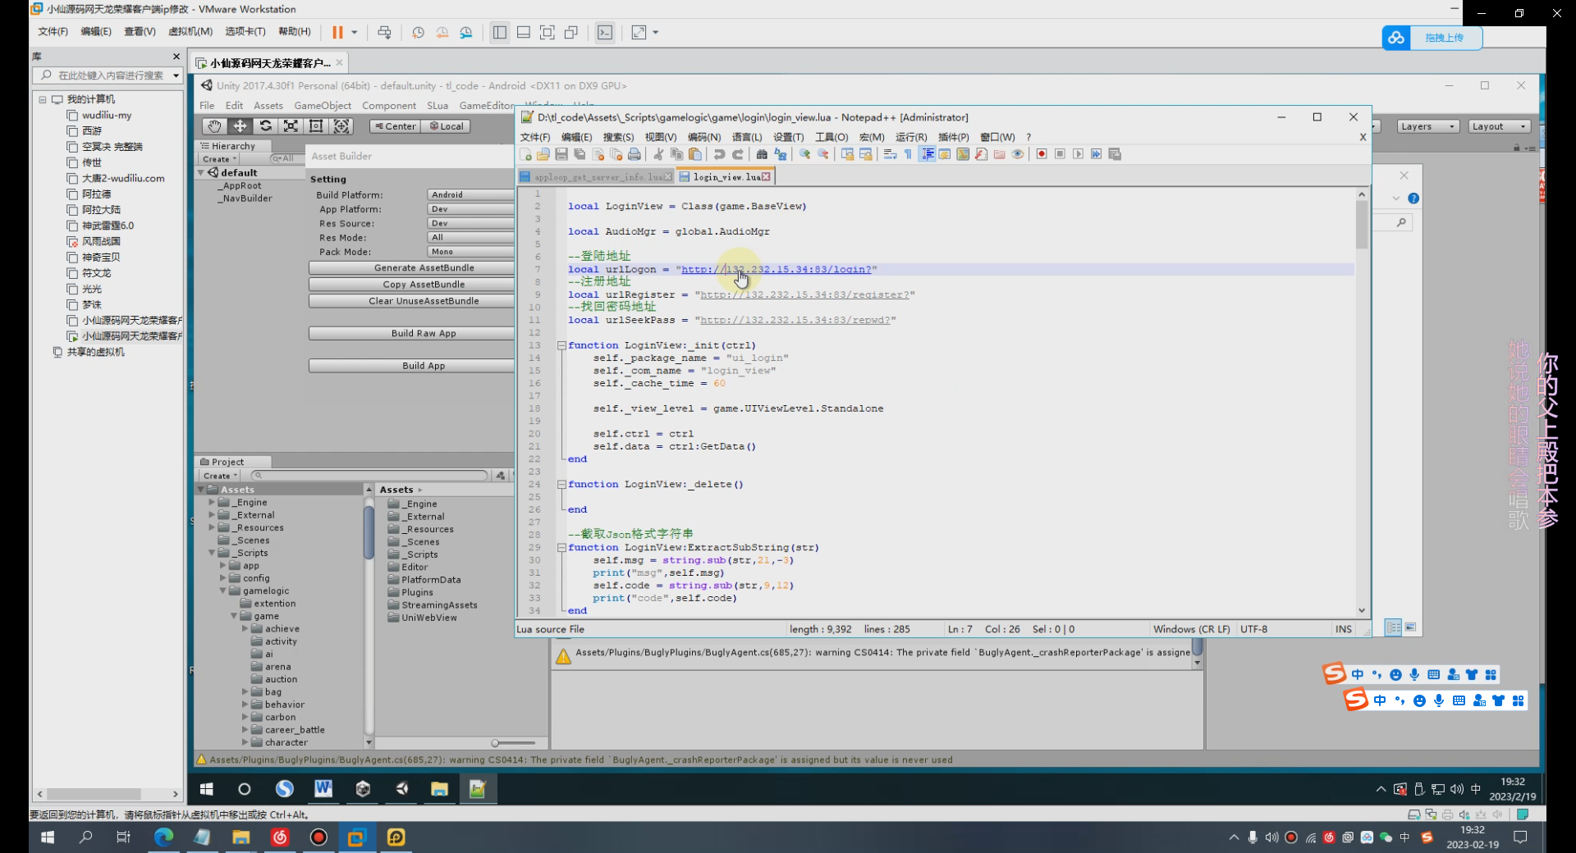Select Unity Scale tool
Image resolution: width=1576 pixels, height=853 pixels.
[x=291, y=125]
